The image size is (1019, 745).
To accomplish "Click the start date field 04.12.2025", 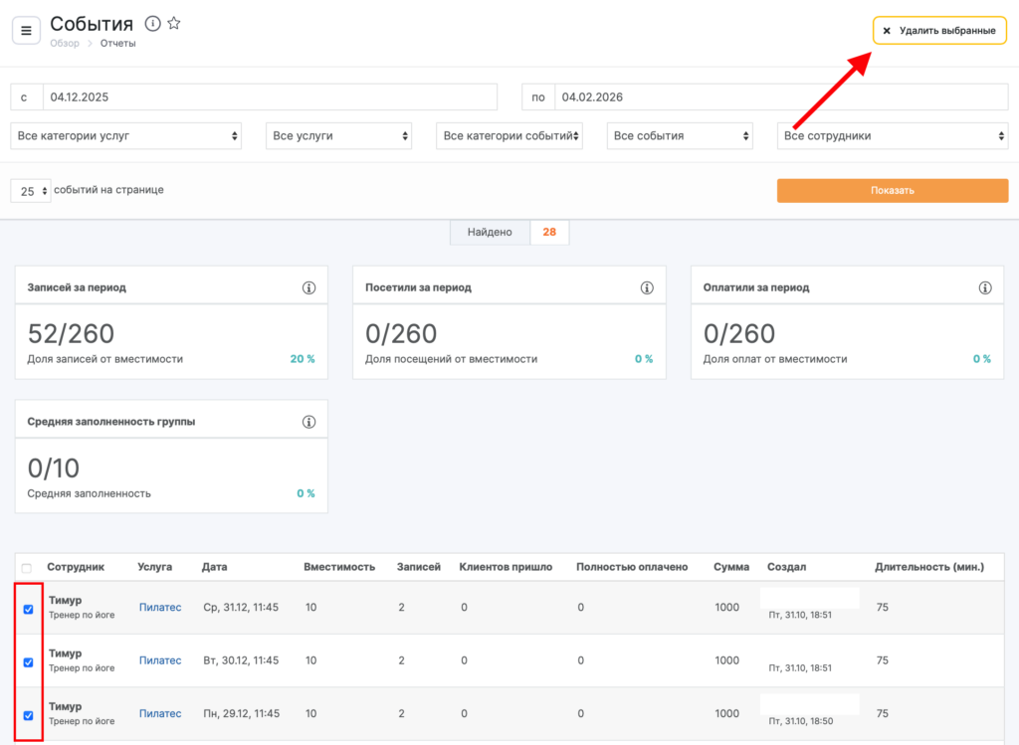I will [x=269, y=97].
